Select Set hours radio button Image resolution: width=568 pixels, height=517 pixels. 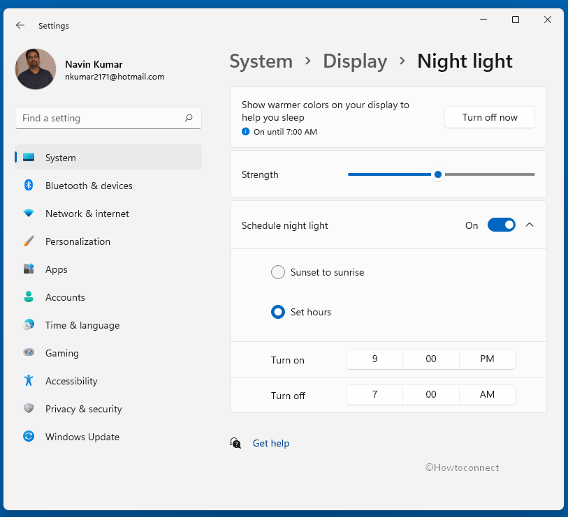(x=278, y=312)
